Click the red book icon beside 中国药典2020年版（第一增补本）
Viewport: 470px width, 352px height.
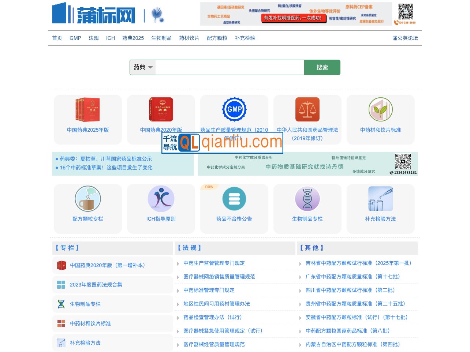pos(61,265)
